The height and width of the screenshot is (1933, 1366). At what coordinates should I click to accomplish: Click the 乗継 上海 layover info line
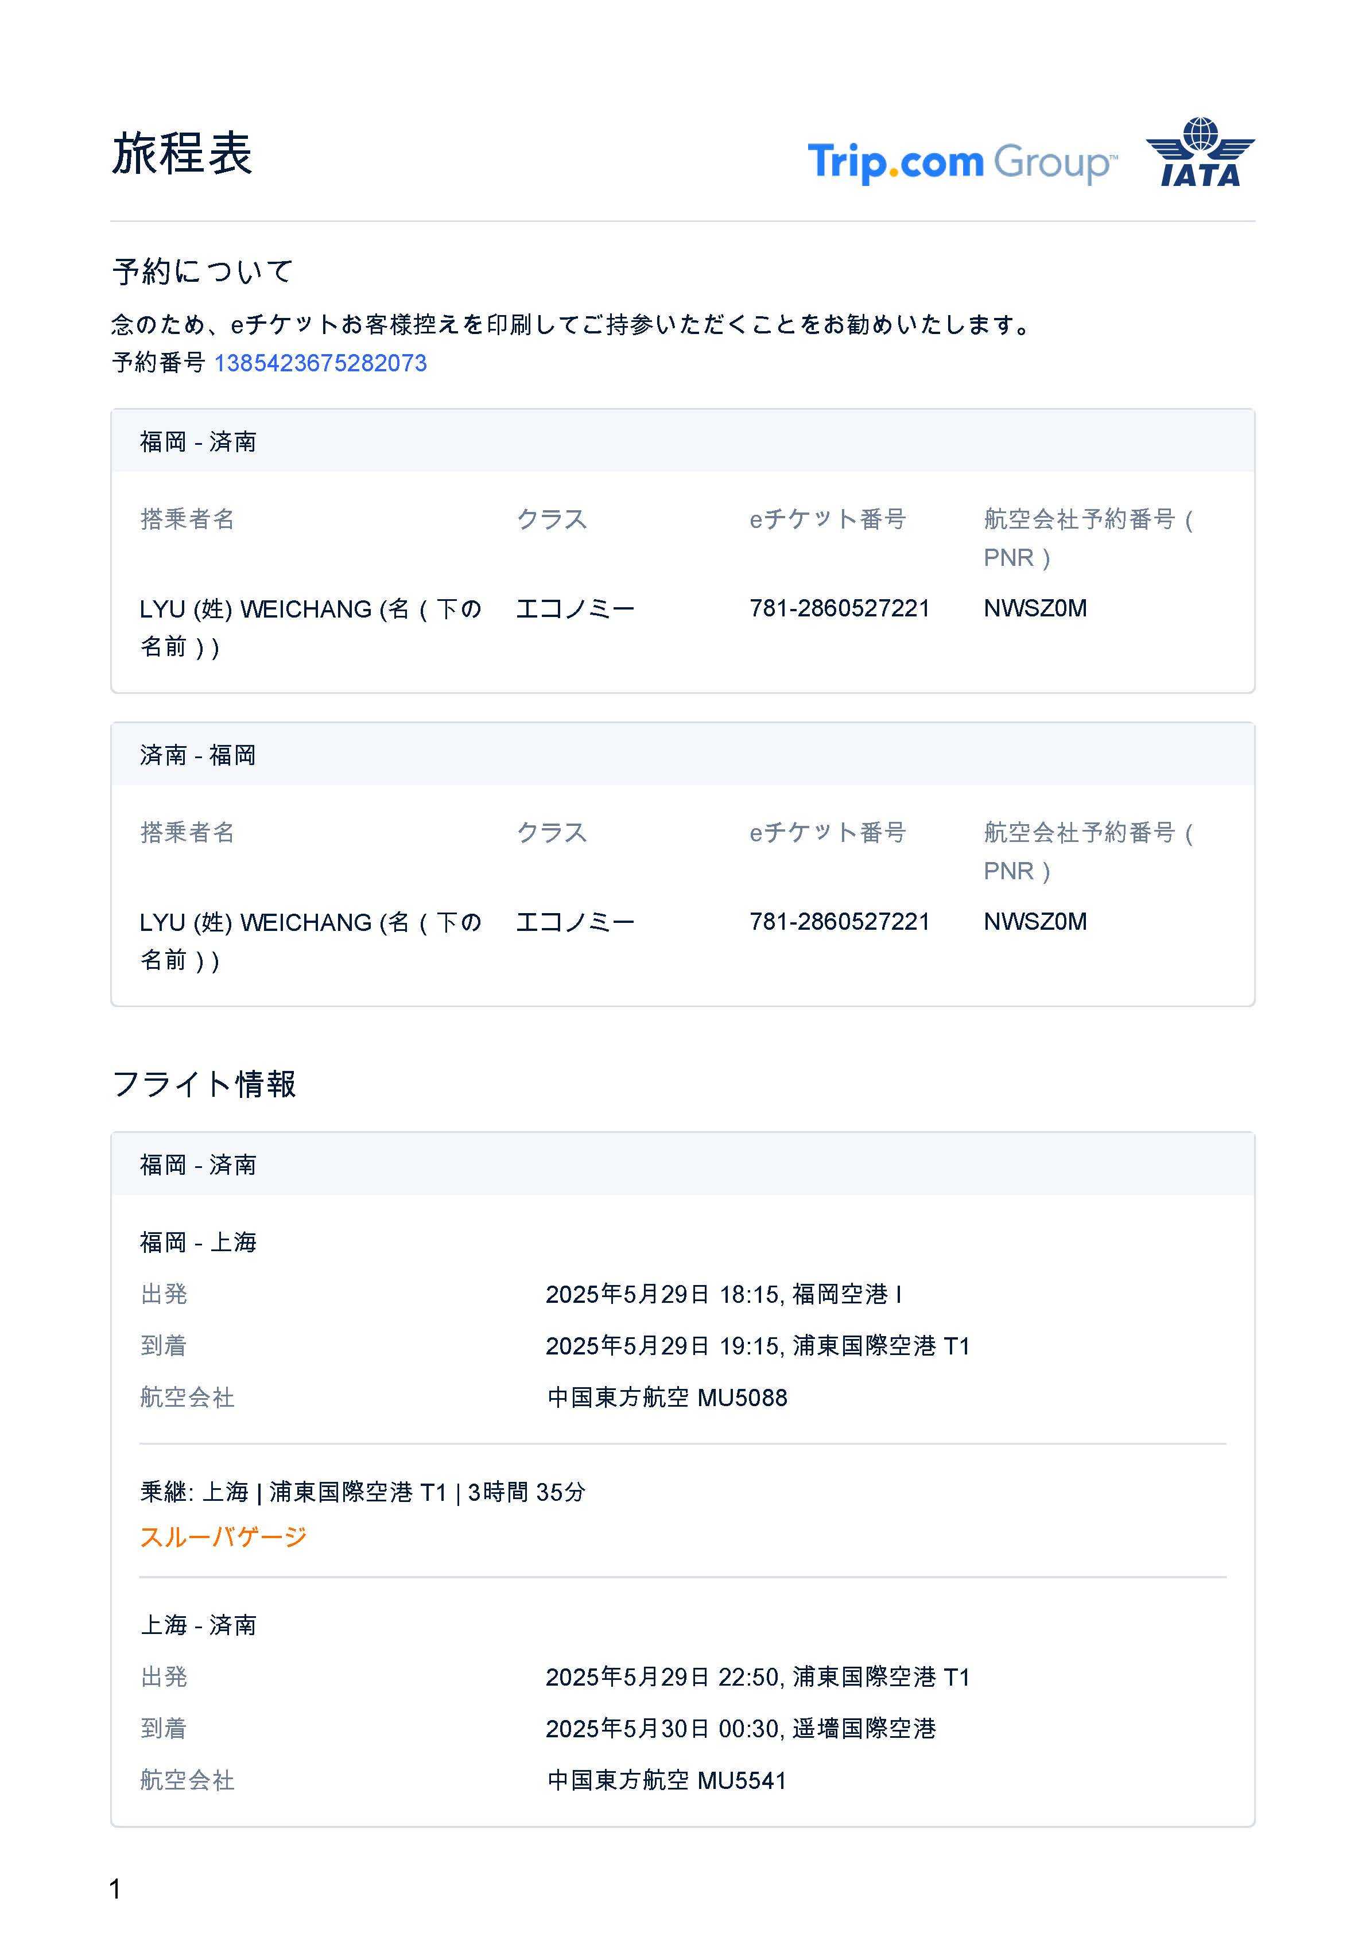tap(362, 1492)
